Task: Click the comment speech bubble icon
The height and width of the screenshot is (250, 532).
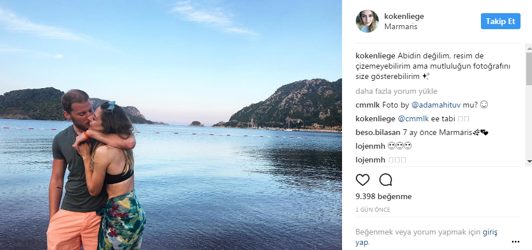Action: (386, 180)
